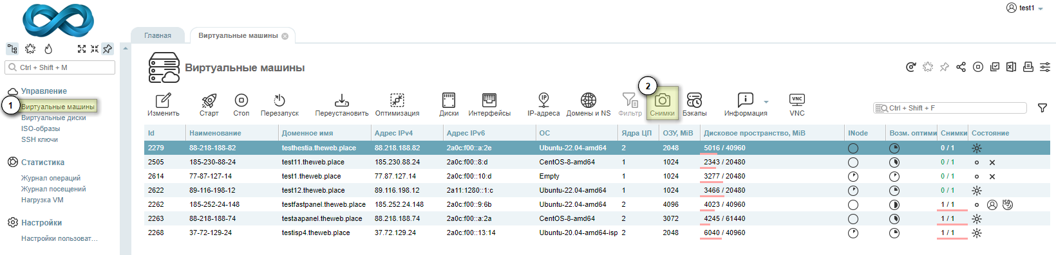Open the Диски toolbar item
The height and width of the screenshot is (255, 1056).
coord(449,105)
